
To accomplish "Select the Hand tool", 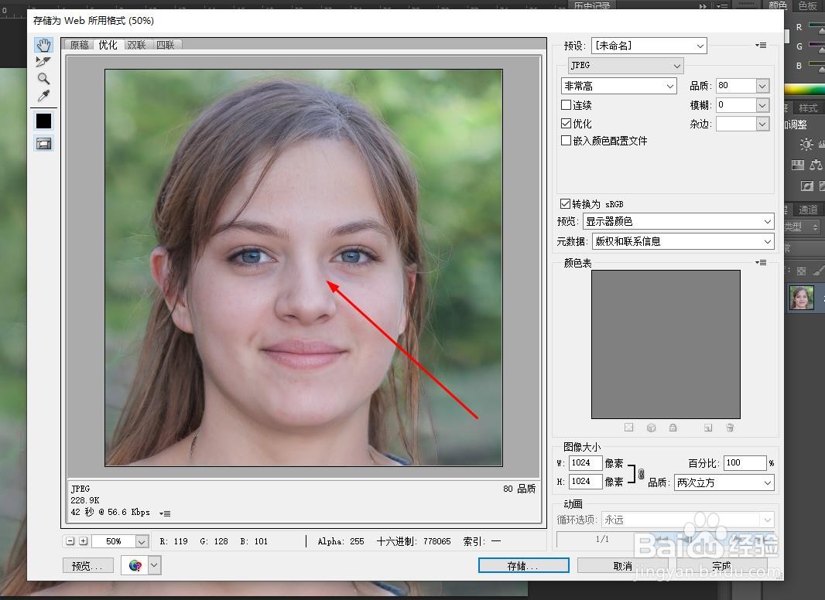I will tap(43, 45).
